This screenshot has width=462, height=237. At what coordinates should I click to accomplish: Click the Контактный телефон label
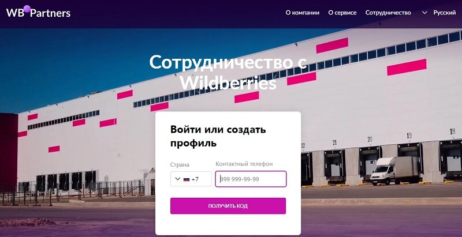pyautogui.click(x=244, y=164)
